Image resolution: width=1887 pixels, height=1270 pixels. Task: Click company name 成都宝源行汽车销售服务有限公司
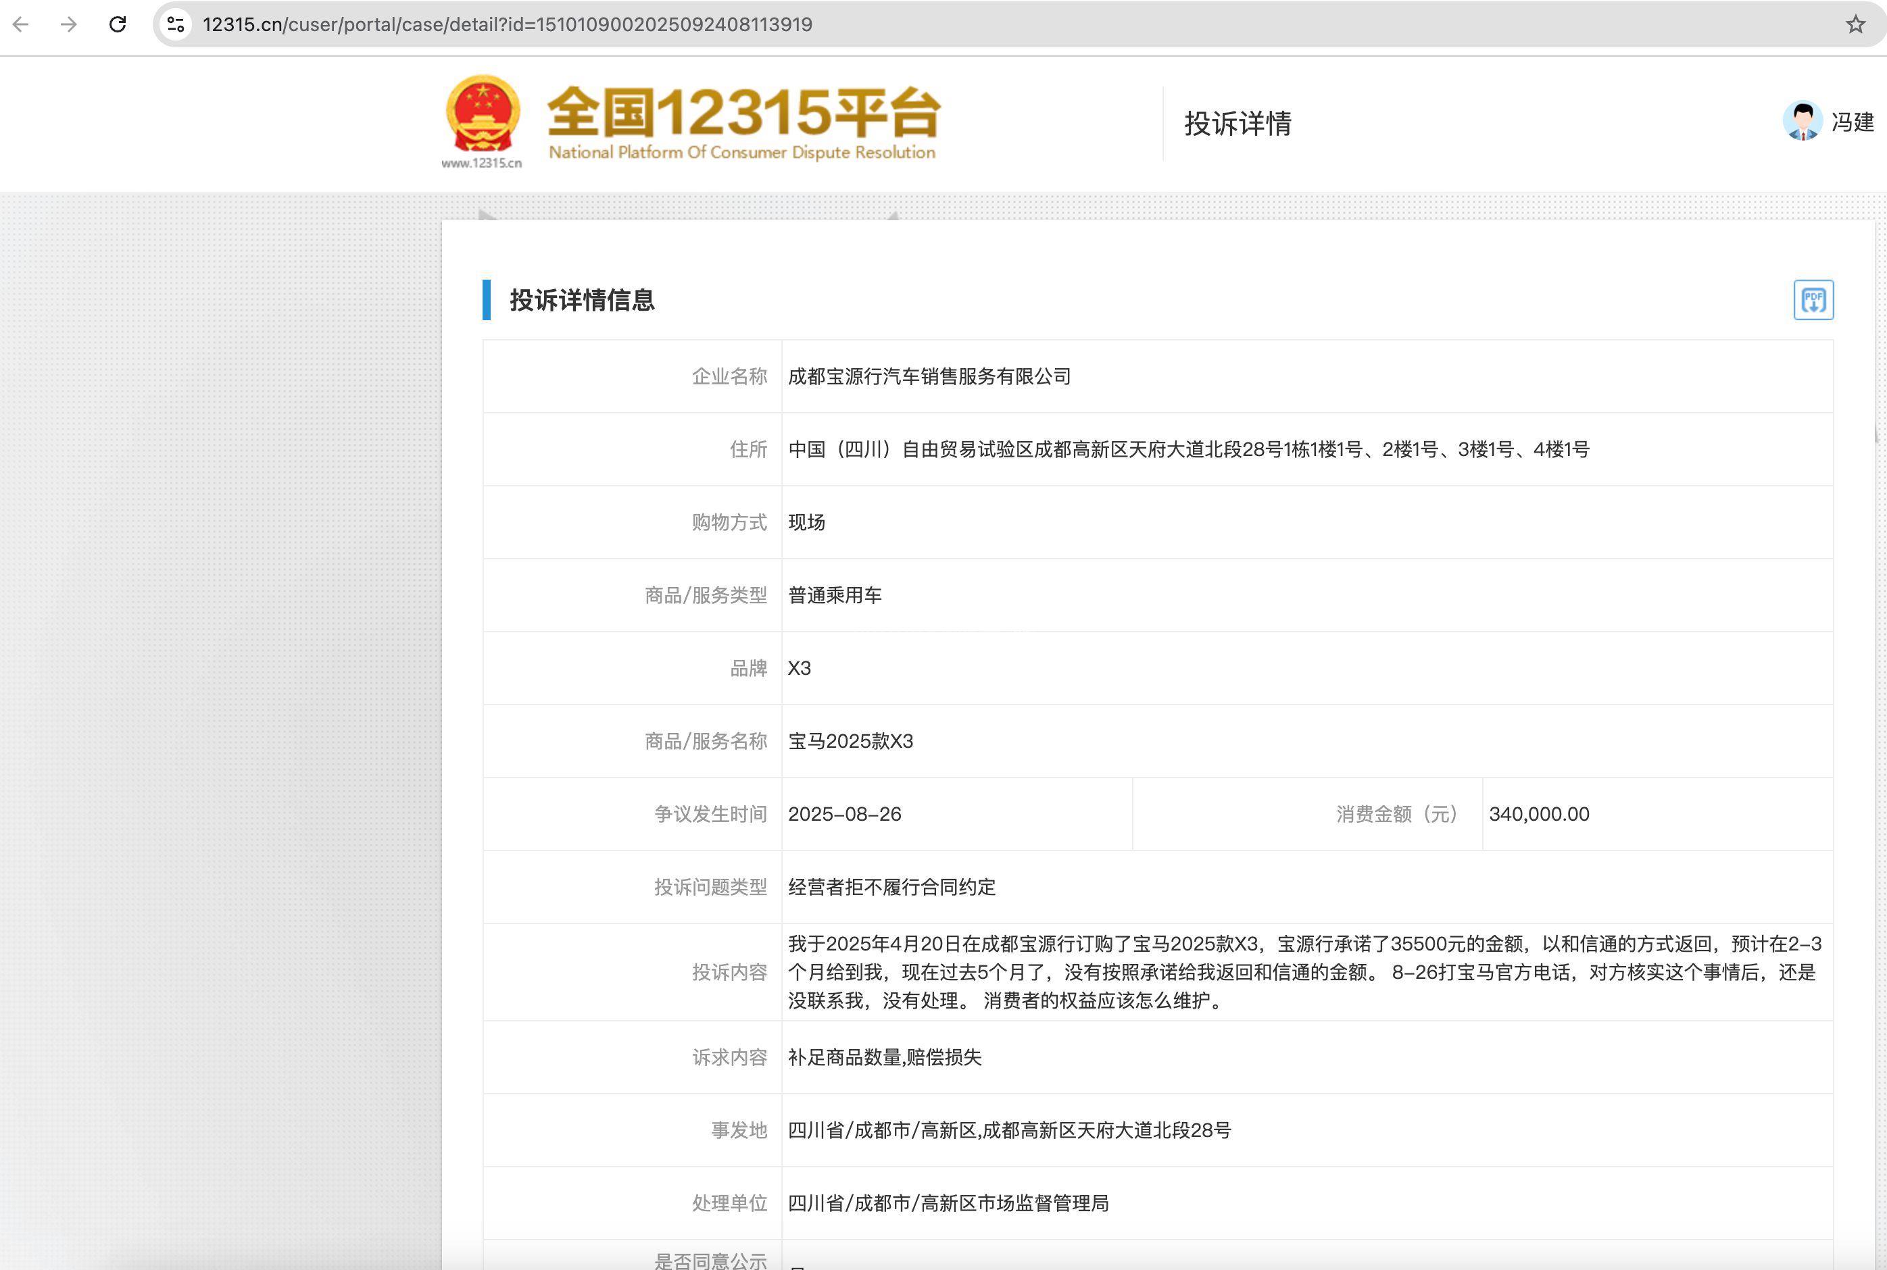[929, 377]
